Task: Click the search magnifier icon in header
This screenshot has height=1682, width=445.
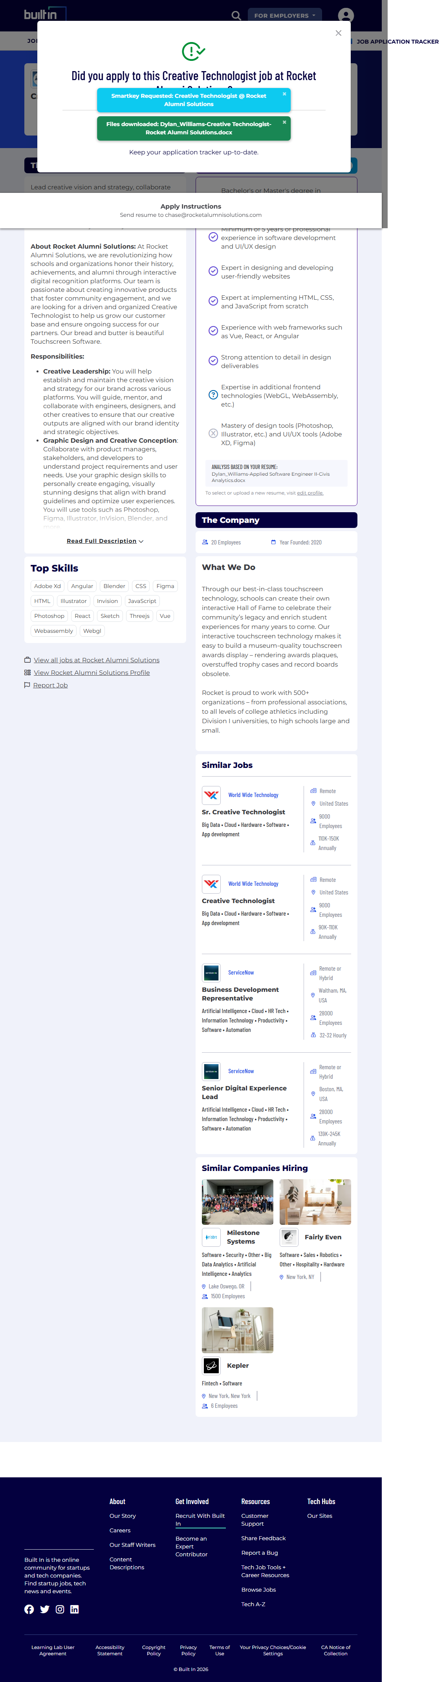Action: pos(236,15)
